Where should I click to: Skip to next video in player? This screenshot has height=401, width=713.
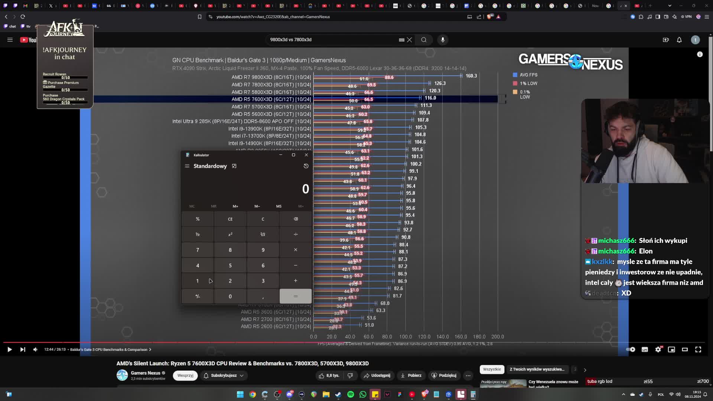(23, 349)
